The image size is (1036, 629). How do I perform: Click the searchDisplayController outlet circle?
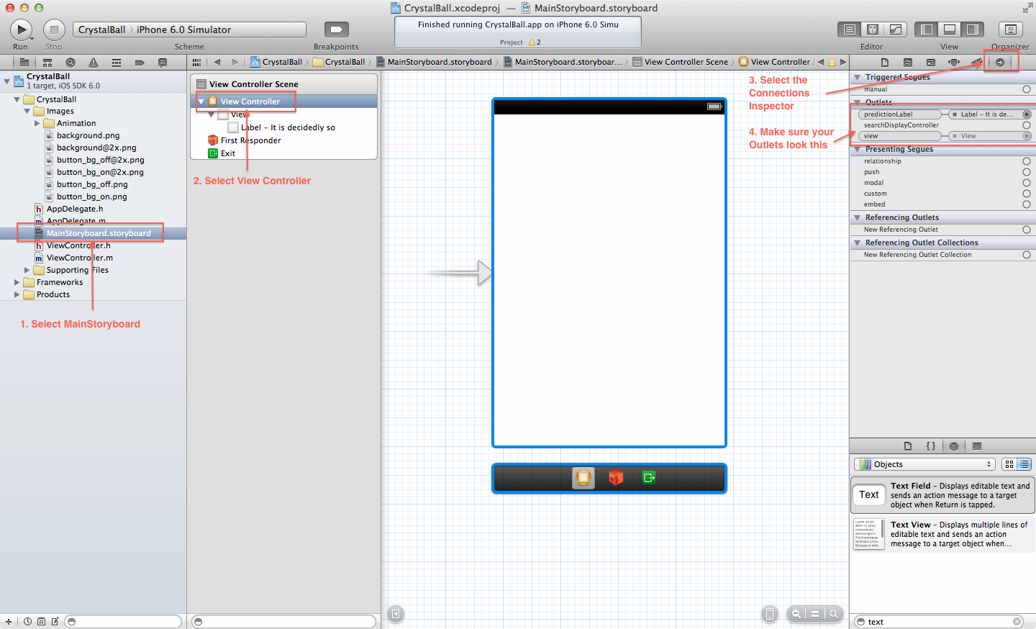click(x=1027, y=125)
